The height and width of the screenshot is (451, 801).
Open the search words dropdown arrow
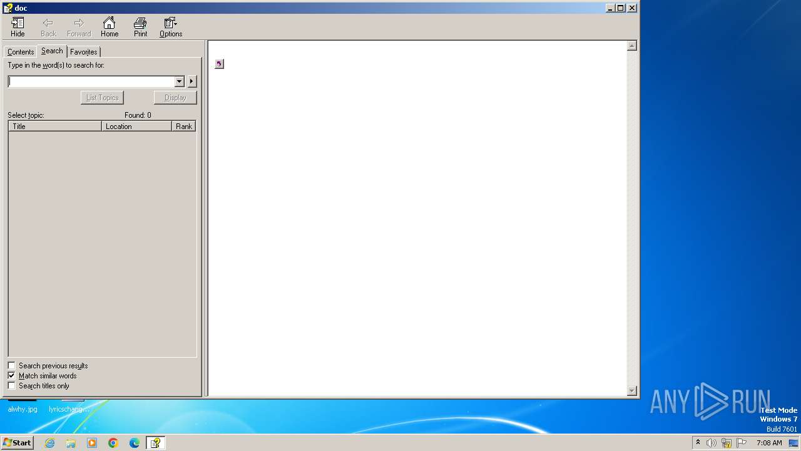[180, 81]
